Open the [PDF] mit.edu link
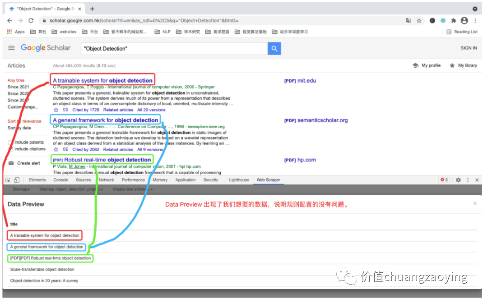483x299 pixels. (x=300, y=81)
